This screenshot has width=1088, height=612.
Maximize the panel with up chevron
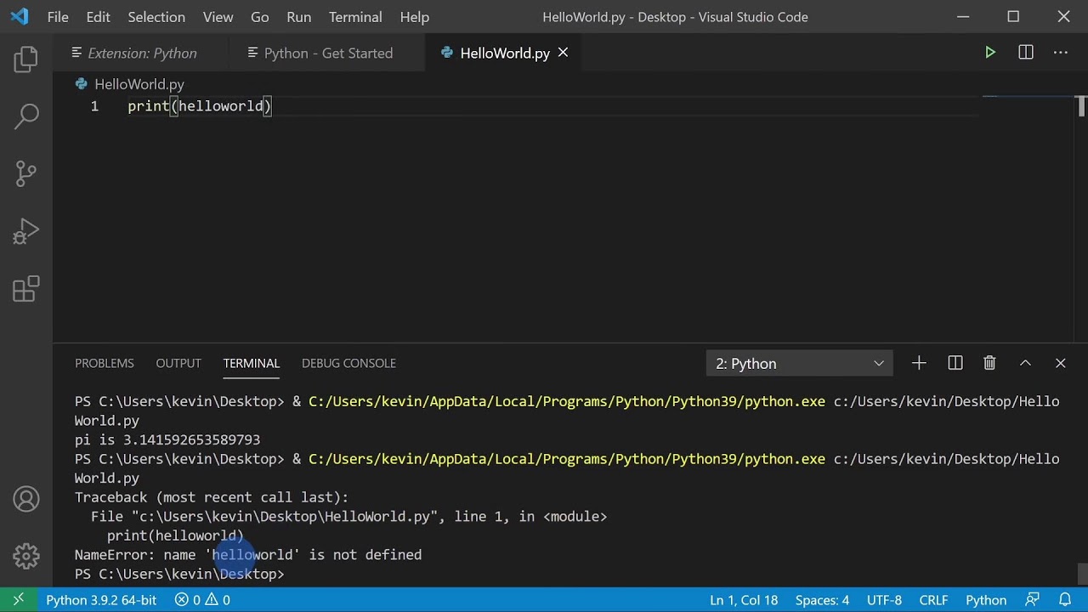pyautogui.click(x=1025, y=363)
